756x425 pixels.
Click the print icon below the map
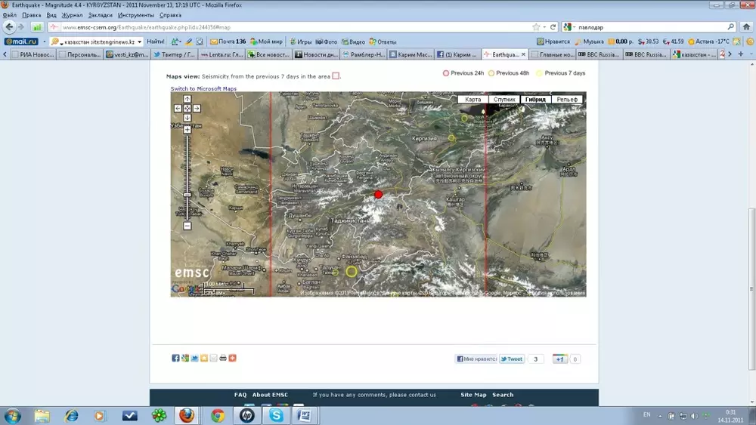pyautogui.click(x=223, y=358)
